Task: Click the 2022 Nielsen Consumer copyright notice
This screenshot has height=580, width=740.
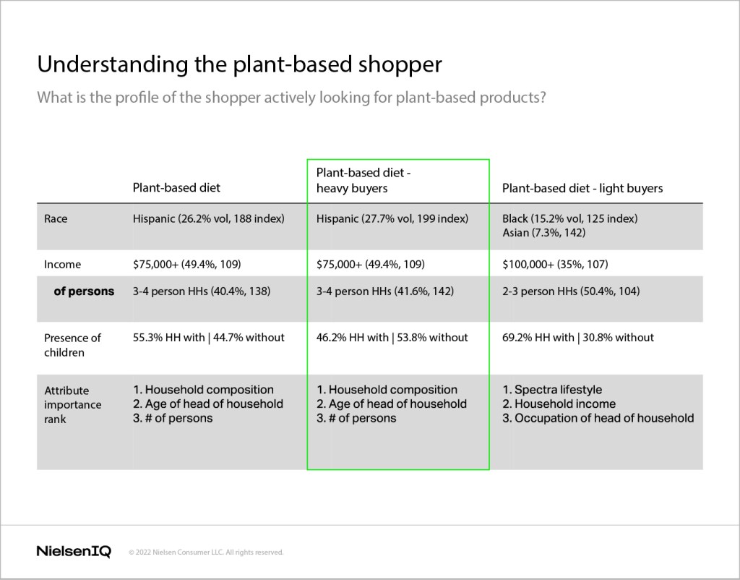Action: [x=206, y=552]
